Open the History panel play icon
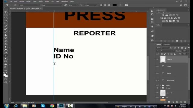 [x=152, y=11]
